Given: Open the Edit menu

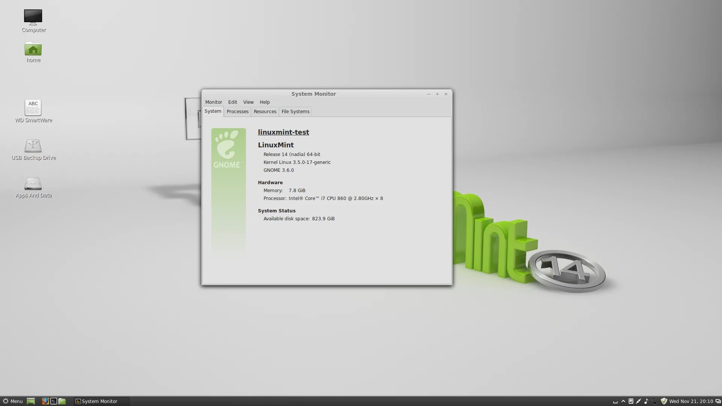Looking at the screenshot, I should click(232, 102).
